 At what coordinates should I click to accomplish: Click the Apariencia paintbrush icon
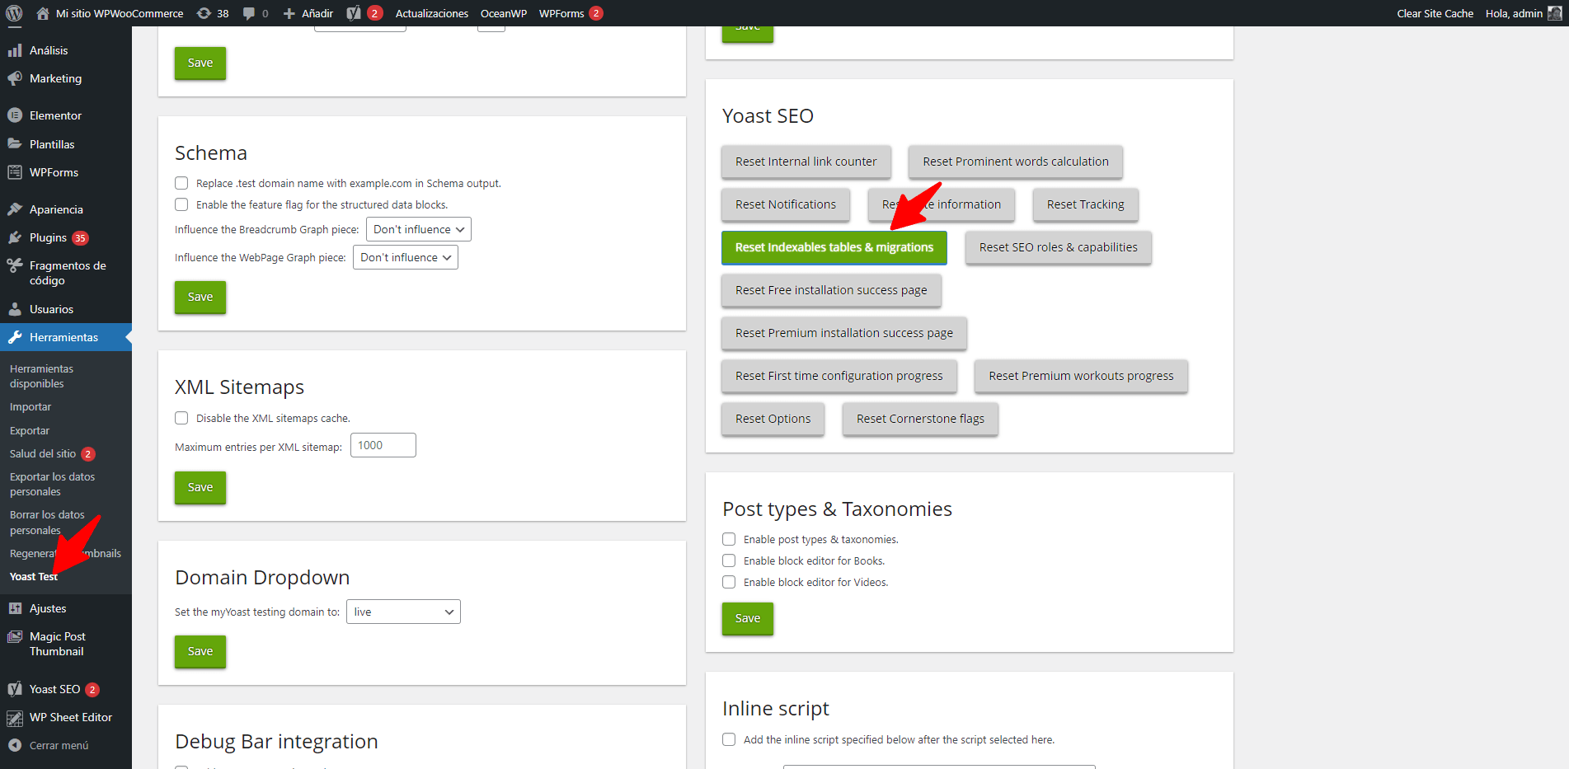pyautogui.click(x=15, y=209)
